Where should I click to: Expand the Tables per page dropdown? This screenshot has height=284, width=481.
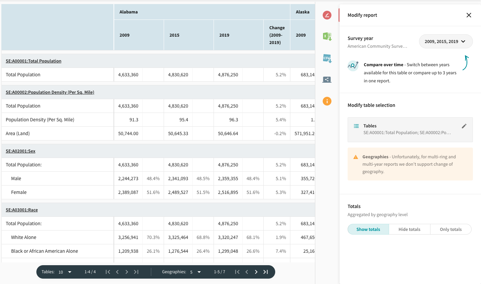(x=65, y=272)
